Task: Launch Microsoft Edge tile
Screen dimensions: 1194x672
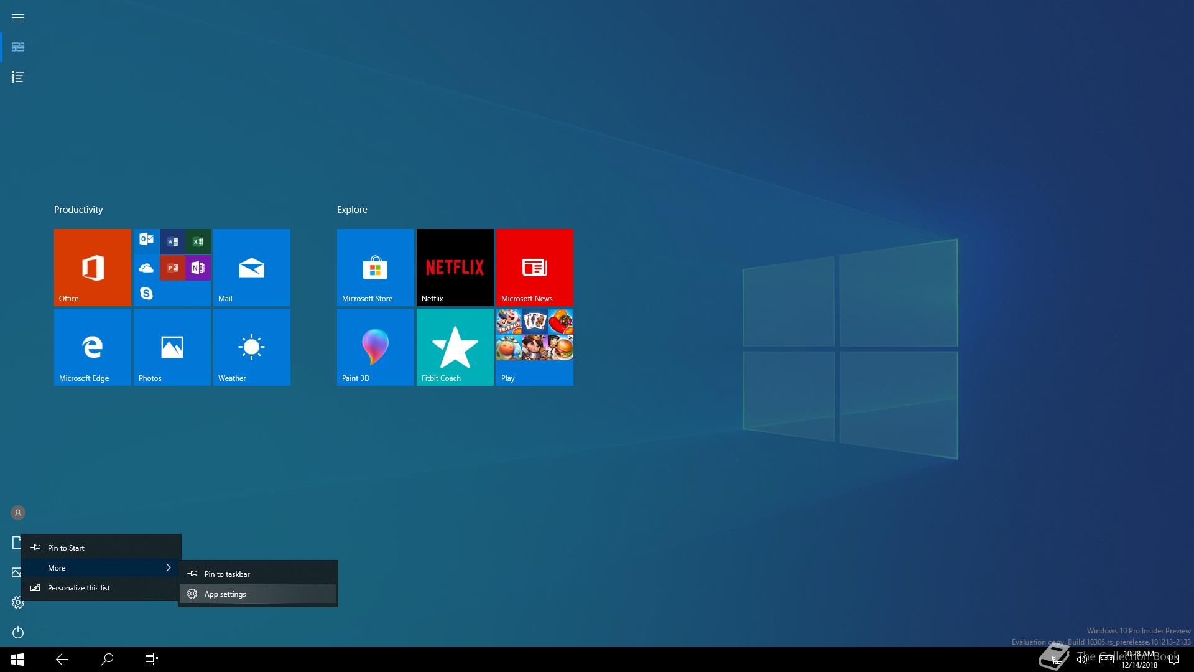Action: (x=93, y=347)
